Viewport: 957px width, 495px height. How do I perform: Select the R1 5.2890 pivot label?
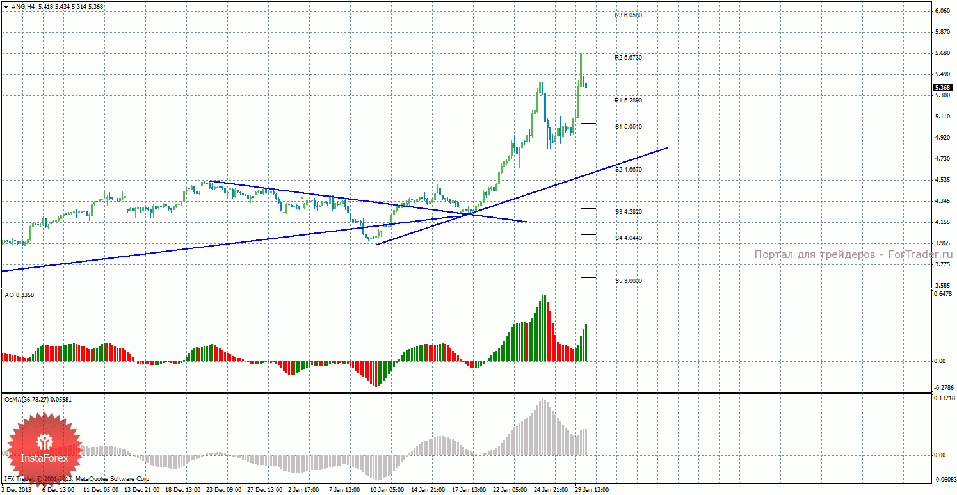(628, 101)
